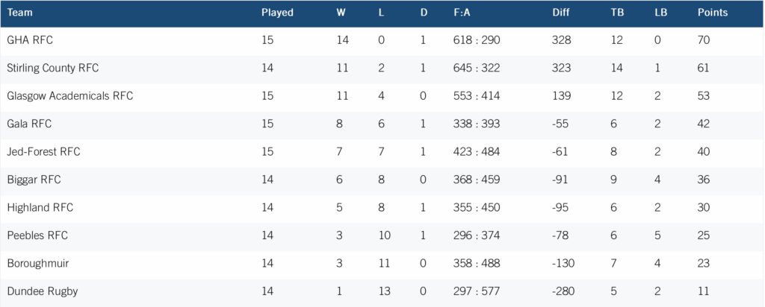Select Boroughmuir in the standings
Screen dimensions: 765x307
coord(38,264)
